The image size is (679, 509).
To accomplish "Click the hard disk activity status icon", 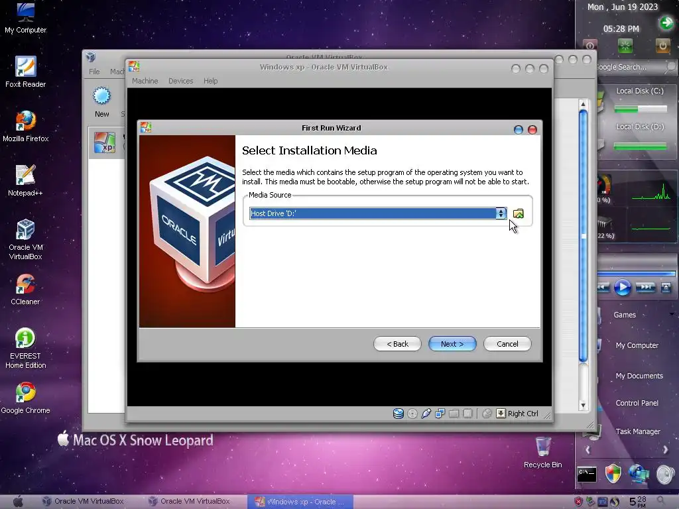I will click(x=398, y=414).
